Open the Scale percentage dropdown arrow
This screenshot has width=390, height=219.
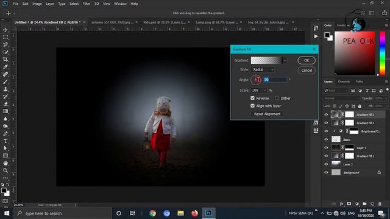(264, 91)
